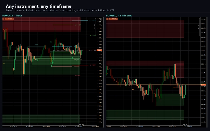The height and width of the screenshot is (131, 210).
Task: Click the 'Any instrument, any timeframe' heading
Action: pos(38,6)
